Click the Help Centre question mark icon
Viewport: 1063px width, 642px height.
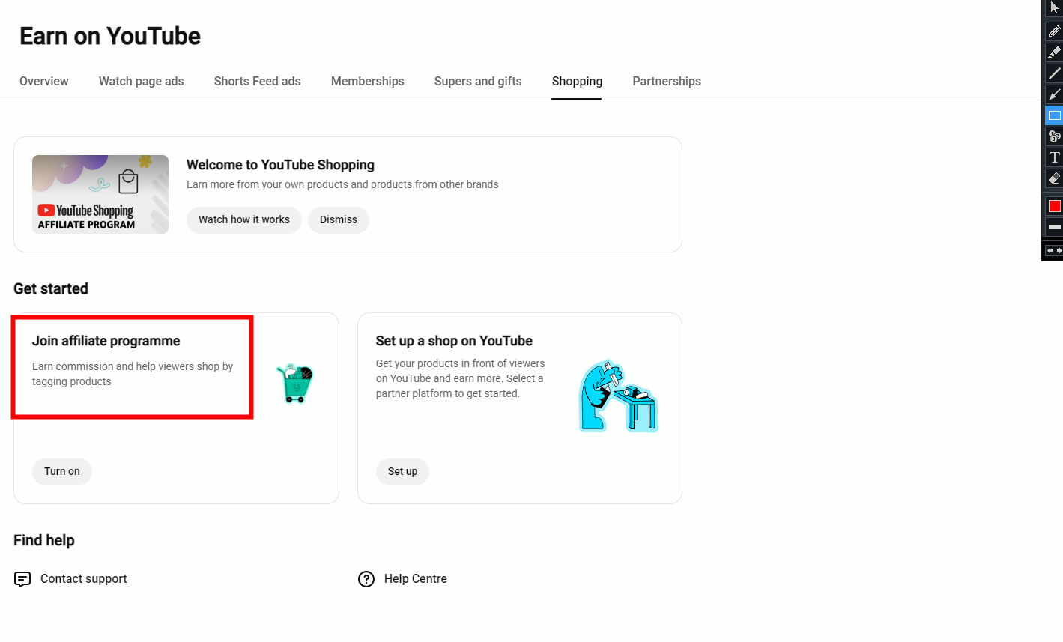pyautogui.click(x=366, y=579)
